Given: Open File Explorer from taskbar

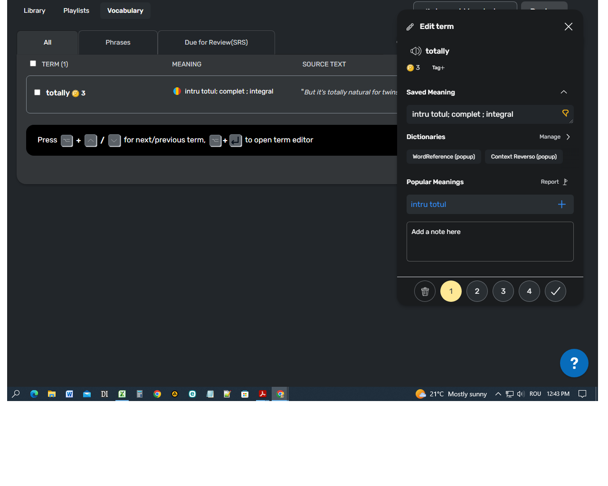Looking at the screenshot, I should [52, 394].
